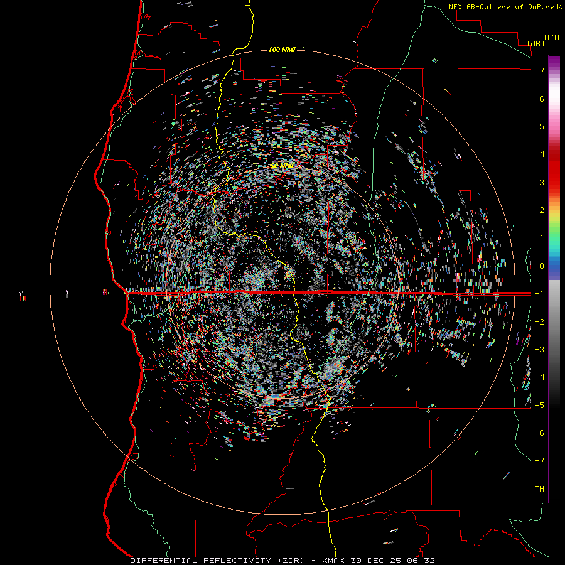Click the -6 tick label on the scale
The height and width of the screenshot is (565, 565).
(x=539, y=433)
